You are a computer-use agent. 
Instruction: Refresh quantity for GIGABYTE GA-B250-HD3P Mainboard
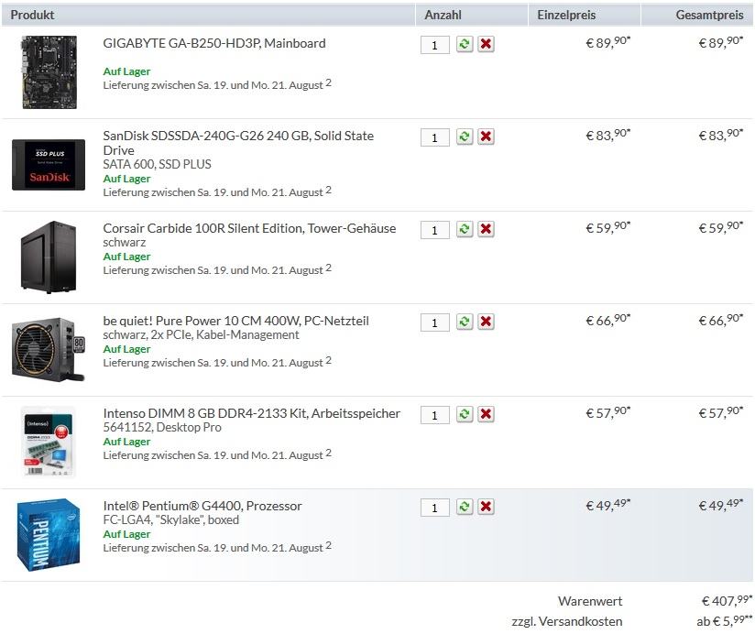pyautogui.click(x=465, y=44)
